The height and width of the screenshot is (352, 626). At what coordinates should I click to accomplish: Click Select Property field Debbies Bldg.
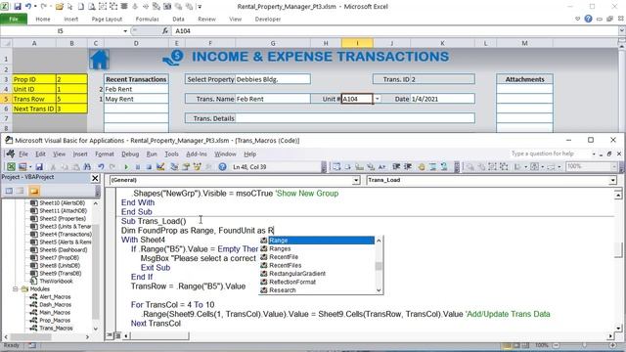272,79
